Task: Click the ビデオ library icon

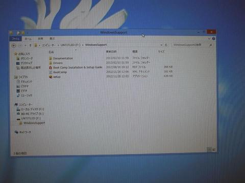Action: (18, 91)
